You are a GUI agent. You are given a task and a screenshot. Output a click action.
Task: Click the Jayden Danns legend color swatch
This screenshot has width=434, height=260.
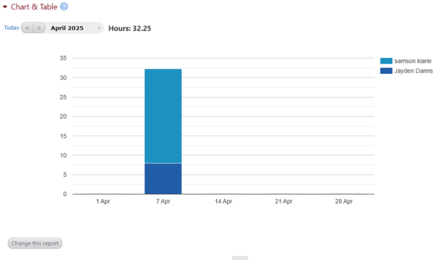(x=386, y=71)
